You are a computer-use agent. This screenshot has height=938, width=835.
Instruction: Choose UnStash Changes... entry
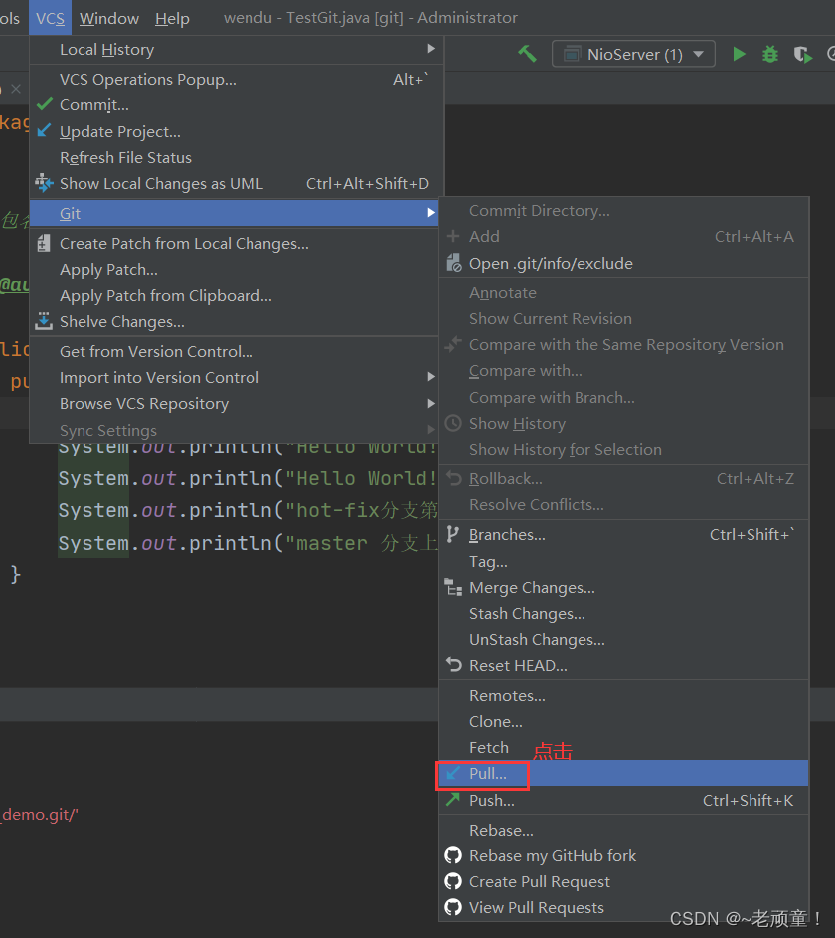[624, 639]
